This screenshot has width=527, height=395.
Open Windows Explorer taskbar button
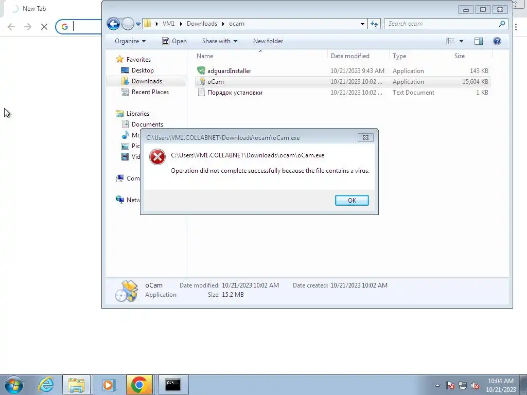(x=76, y=385)
